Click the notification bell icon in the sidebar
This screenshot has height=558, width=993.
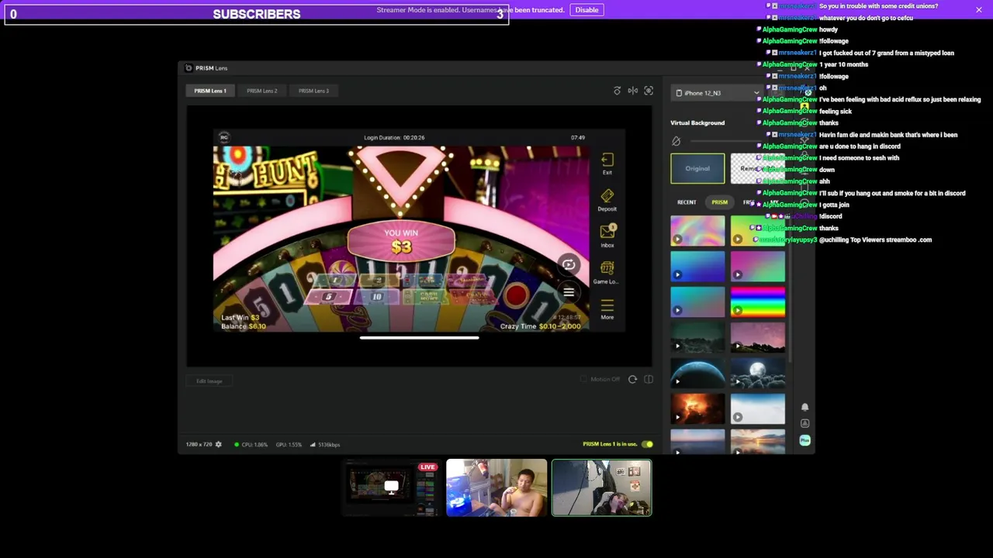[x=804, y=407]
